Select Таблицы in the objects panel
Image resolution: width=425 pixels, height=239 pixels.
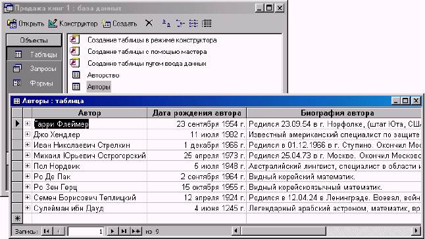pos(34,54)
